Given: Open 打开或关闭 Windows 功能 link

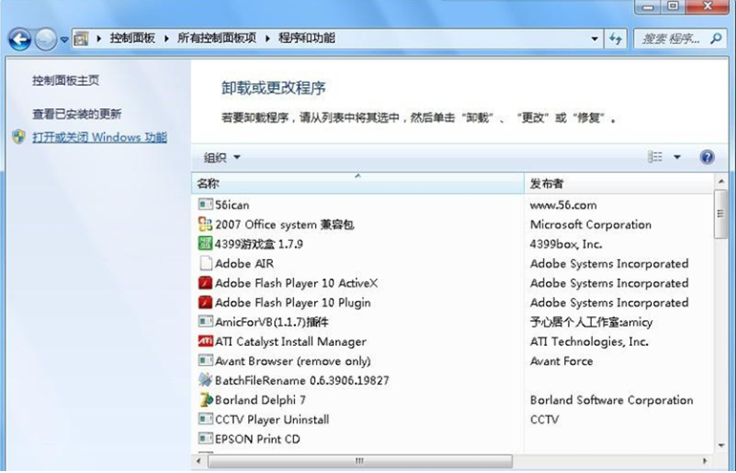Looking at the screenshot, I should click(x=99, y=138).
